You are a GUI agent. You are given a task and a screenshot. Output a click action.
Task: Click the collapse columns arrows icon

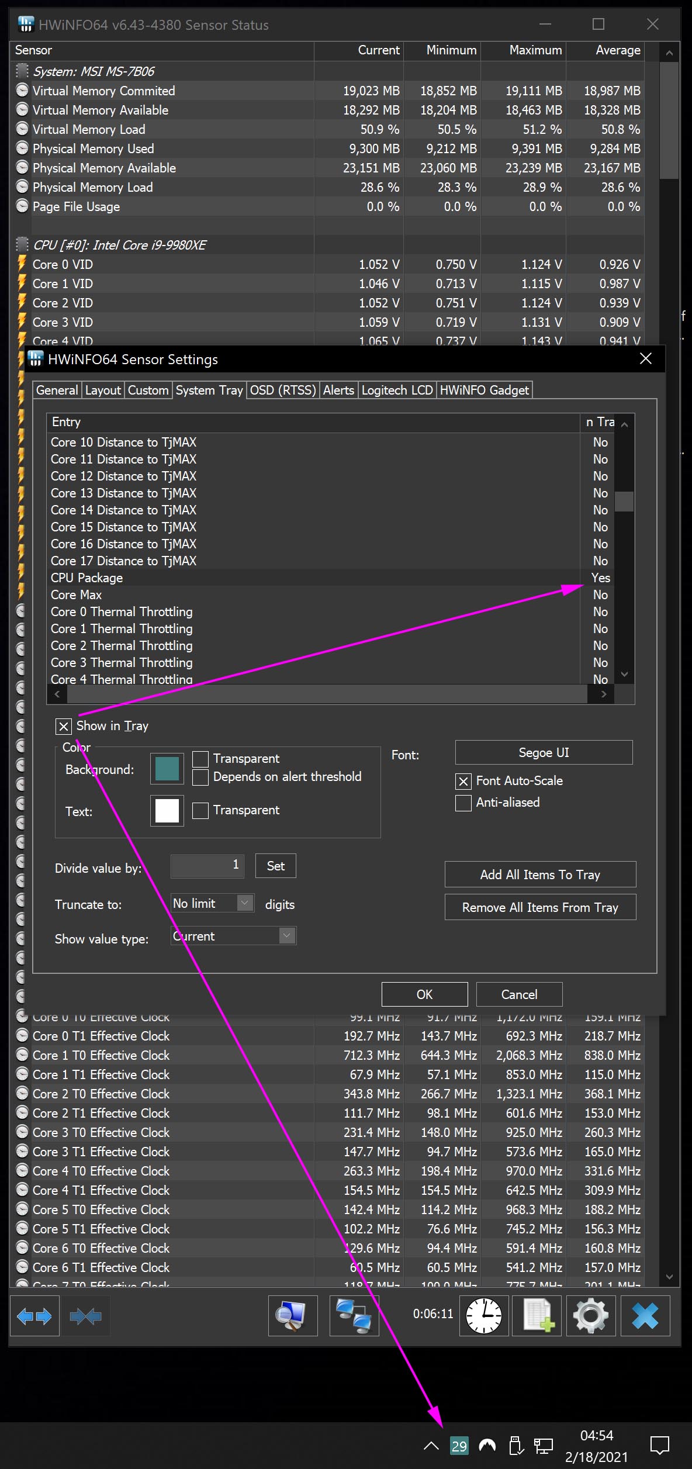[x=85, y=1316]
